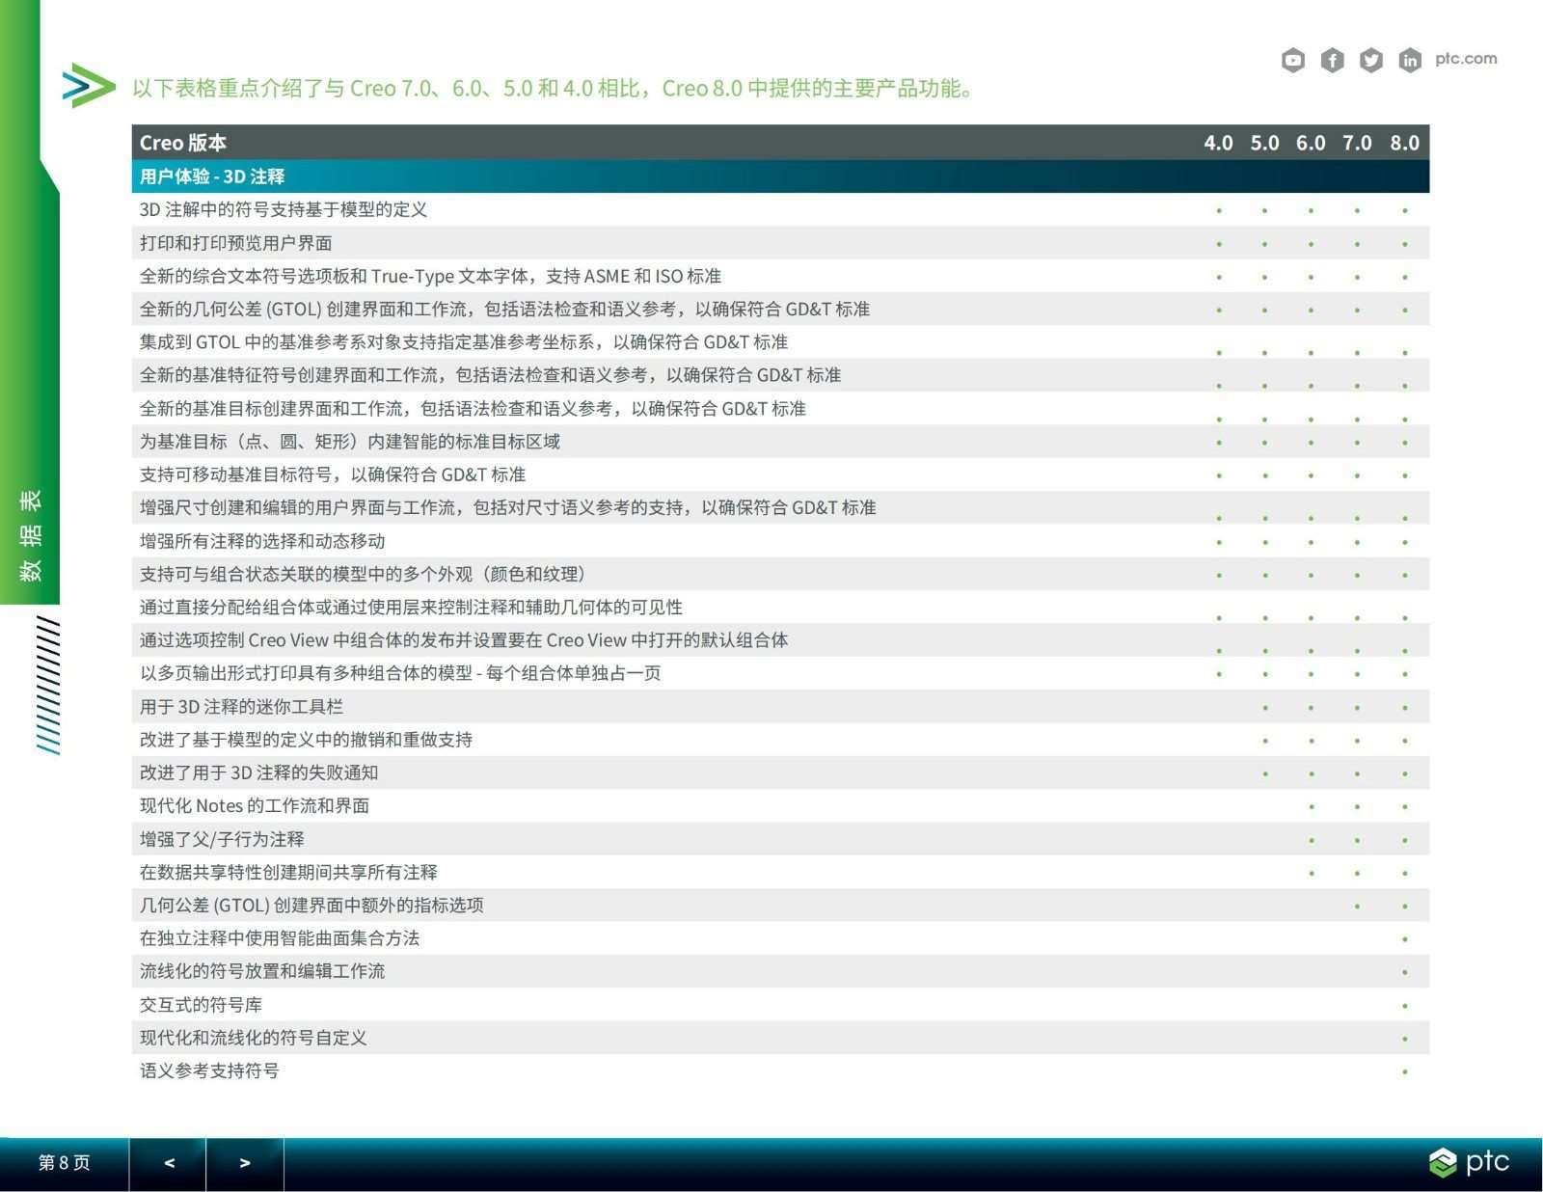Select row 全新的基准特征符号创建界面
1543x1192 pixels.
coord(780,375)
